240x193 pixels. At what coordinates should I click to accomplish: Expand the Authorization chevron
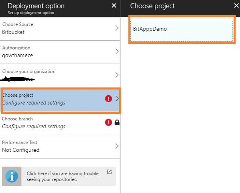tap(117, 52)
